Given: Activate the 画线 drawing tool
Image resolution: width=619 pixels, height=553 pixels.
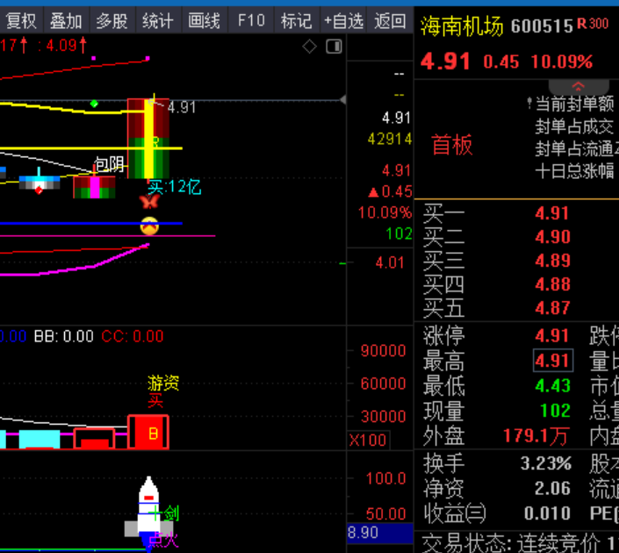Looking at the screenshot, I should [204, 20].
